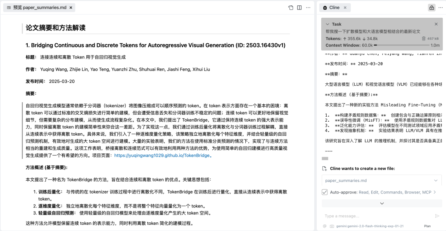Screen dimensions: 446x231
Task: Click the 训练后量化 list item
Action: (x=163, y=195)
